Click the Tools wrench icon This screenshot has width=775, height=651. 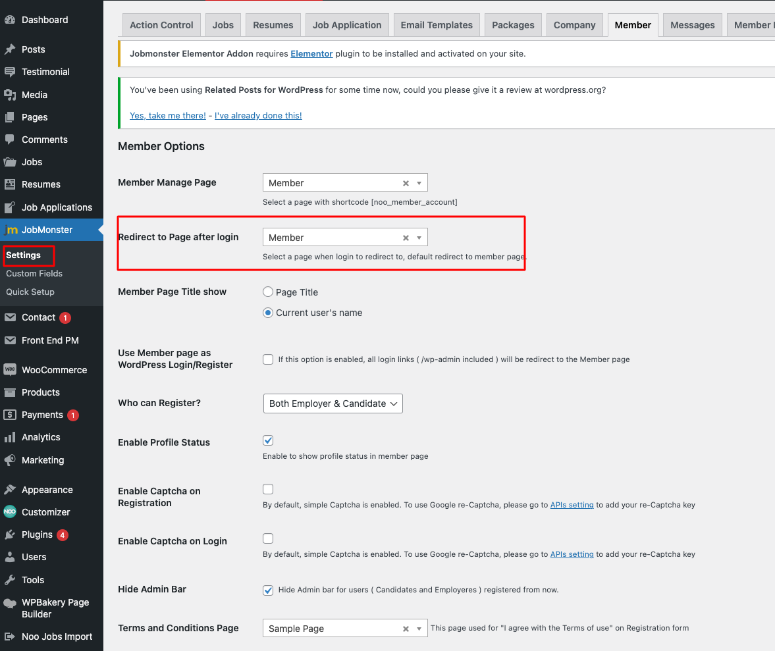pyautogui.click(x=10, y=580)
